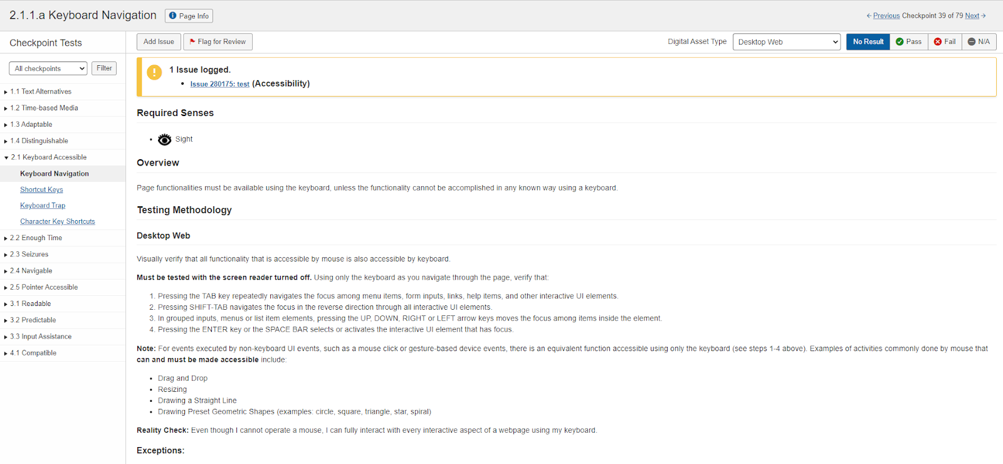Mark checkpoint result as Fail
The image size is (1003, 464).
pos(945,42)
